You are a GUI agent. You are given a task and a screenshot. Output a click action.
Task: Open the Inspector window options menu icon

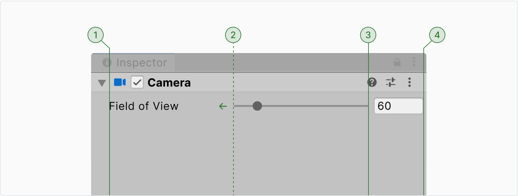(x=414, y=62)
